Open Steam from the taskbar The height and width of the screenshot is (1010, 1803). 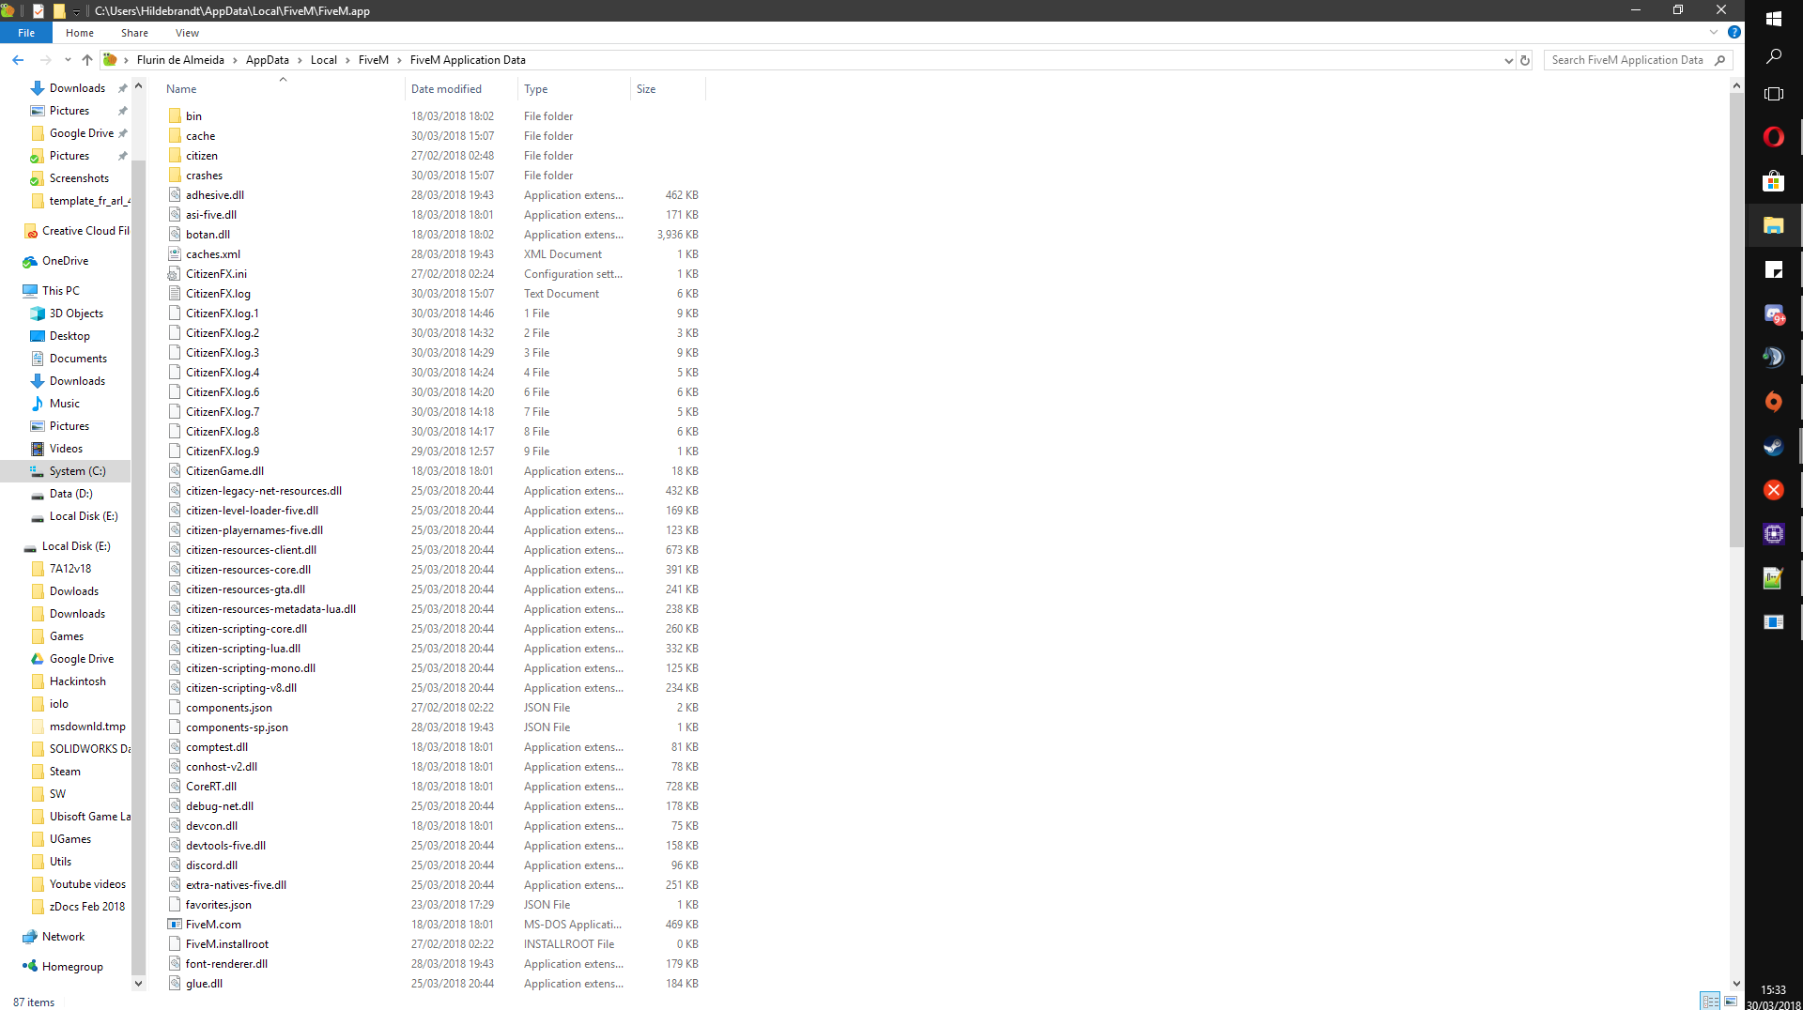coord(1773,447)
